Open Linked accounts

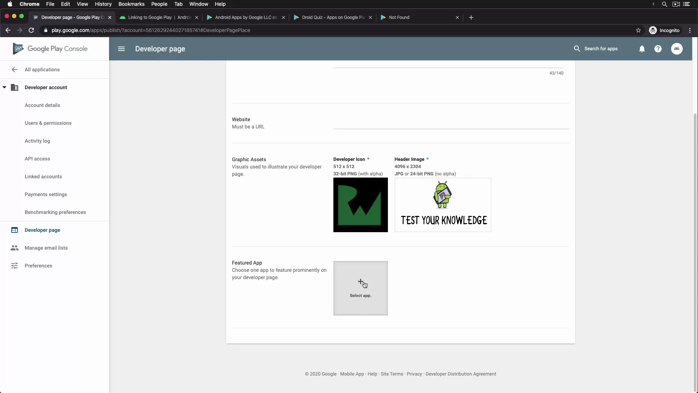coord(43,176)
